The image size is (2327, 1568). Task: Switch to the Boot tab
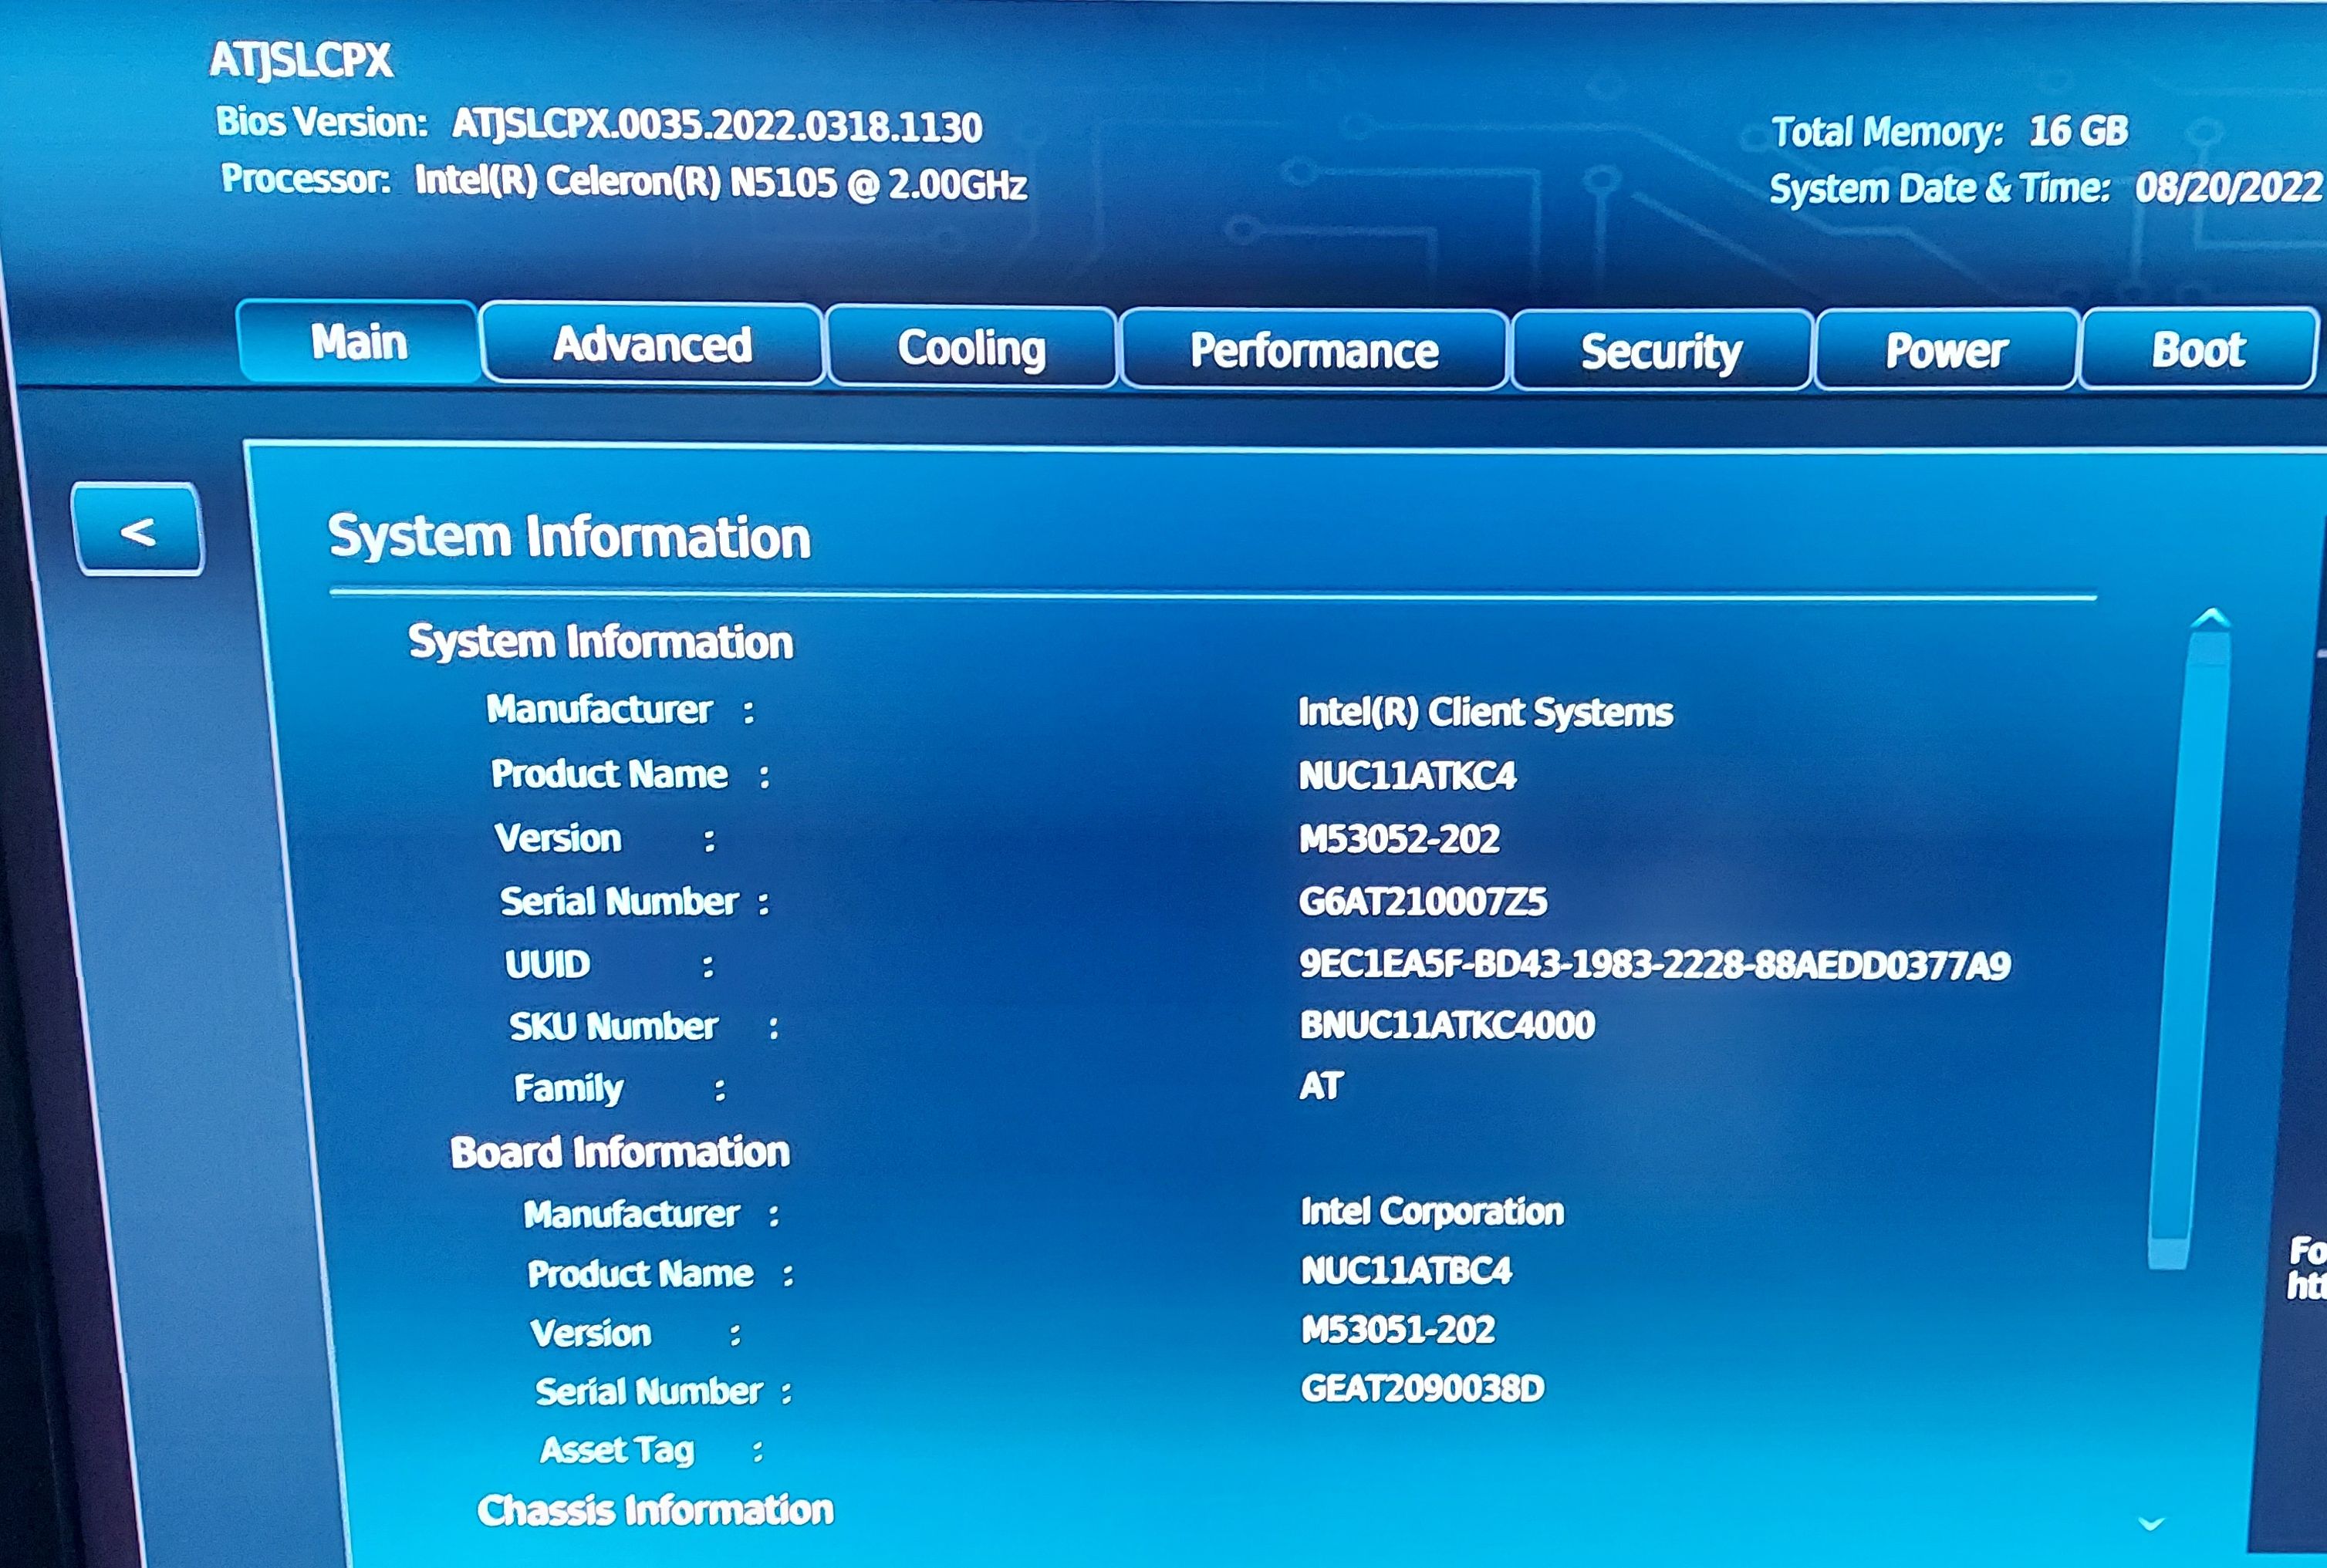click(2198, 350)
